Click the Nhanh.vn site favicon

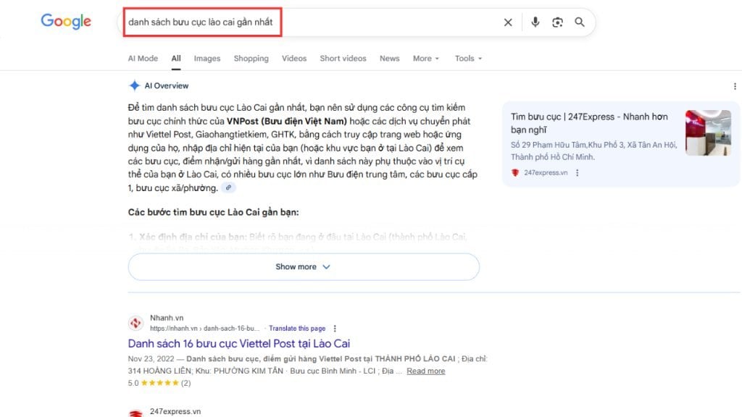136,323
